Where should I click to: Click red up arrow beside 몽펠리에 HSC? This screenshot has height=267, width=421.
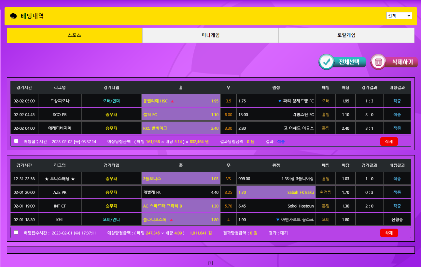coord(172,101)
